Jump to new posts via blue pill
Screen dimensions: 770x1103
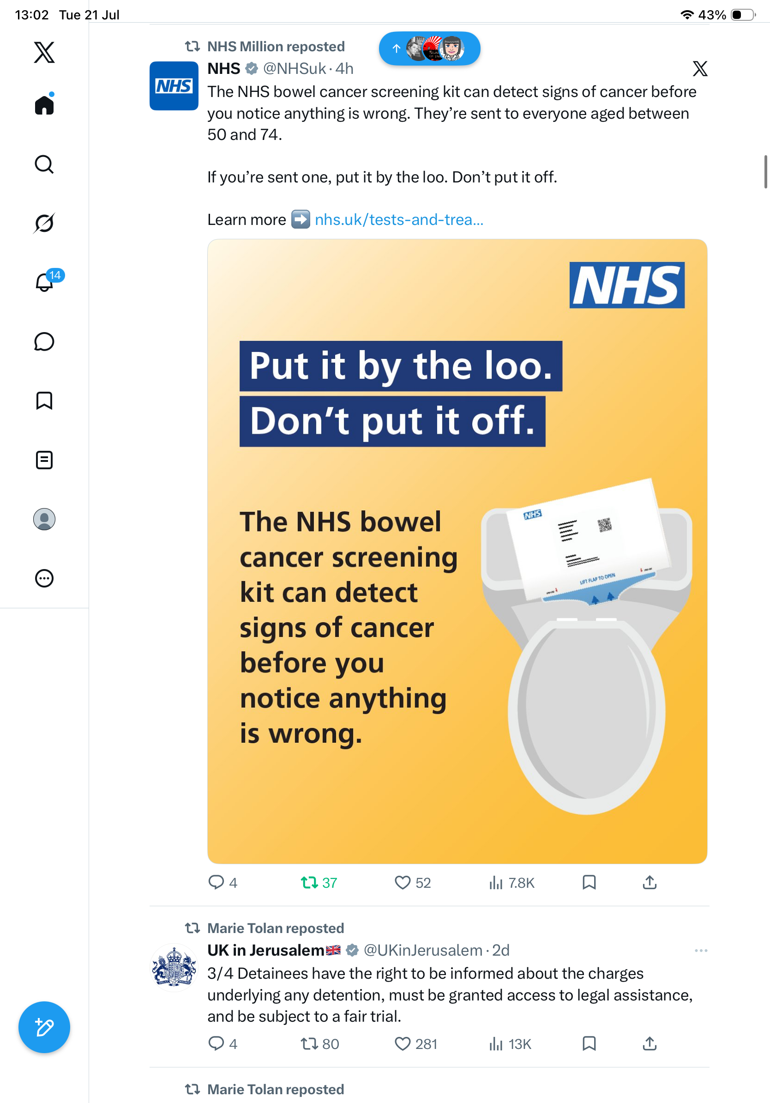click(x=430, y=48)
